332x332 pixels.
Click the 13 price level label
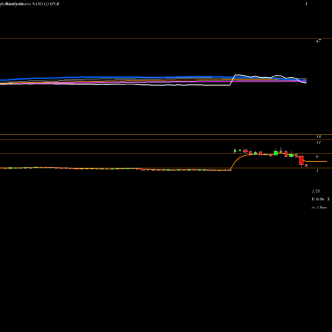pyautogui.click(x=319, y=137)
